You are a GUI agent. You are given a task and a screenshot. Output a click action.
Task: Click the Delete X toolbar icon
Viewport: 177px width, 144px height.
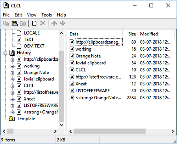point(42,24)
